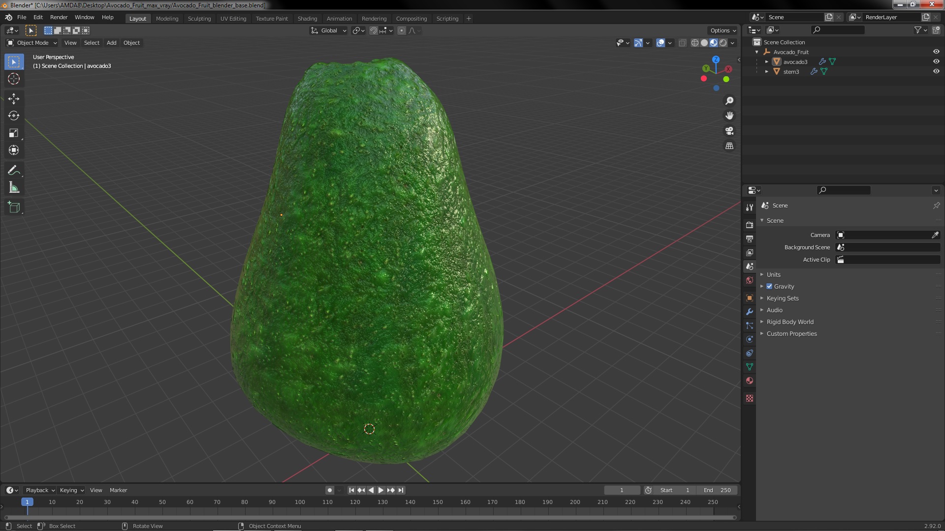
Task: Click the Options button in header
Action: [723, 30]
